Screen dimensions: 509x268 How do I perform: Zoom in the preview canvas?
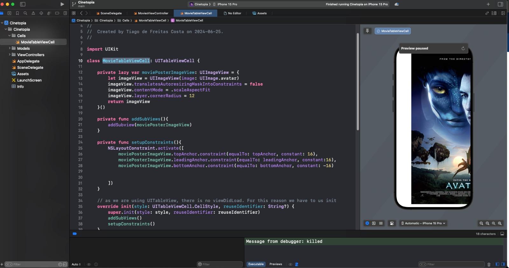coord(500,223)
